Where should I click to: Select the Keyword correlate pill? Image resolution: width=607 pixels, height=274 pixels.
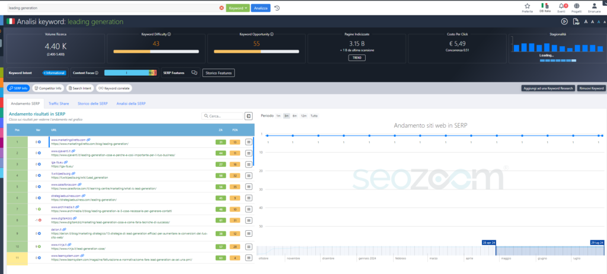114,88
